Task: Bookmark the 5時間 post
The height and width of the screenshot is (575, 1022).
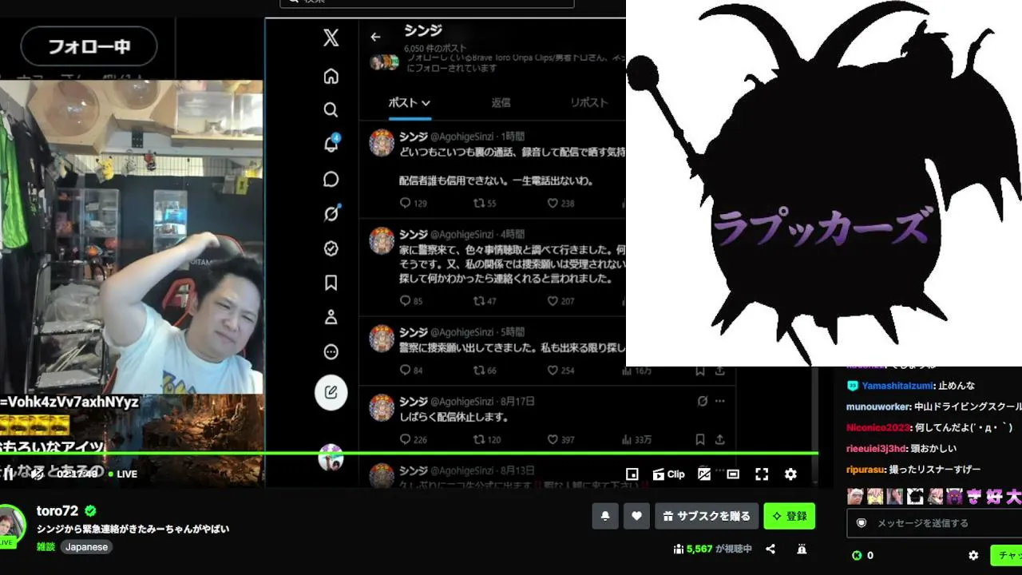Action: click(x=699, y=371)
